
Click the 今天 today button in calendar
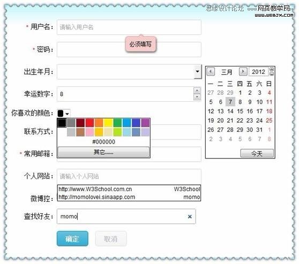coord(257,153)
